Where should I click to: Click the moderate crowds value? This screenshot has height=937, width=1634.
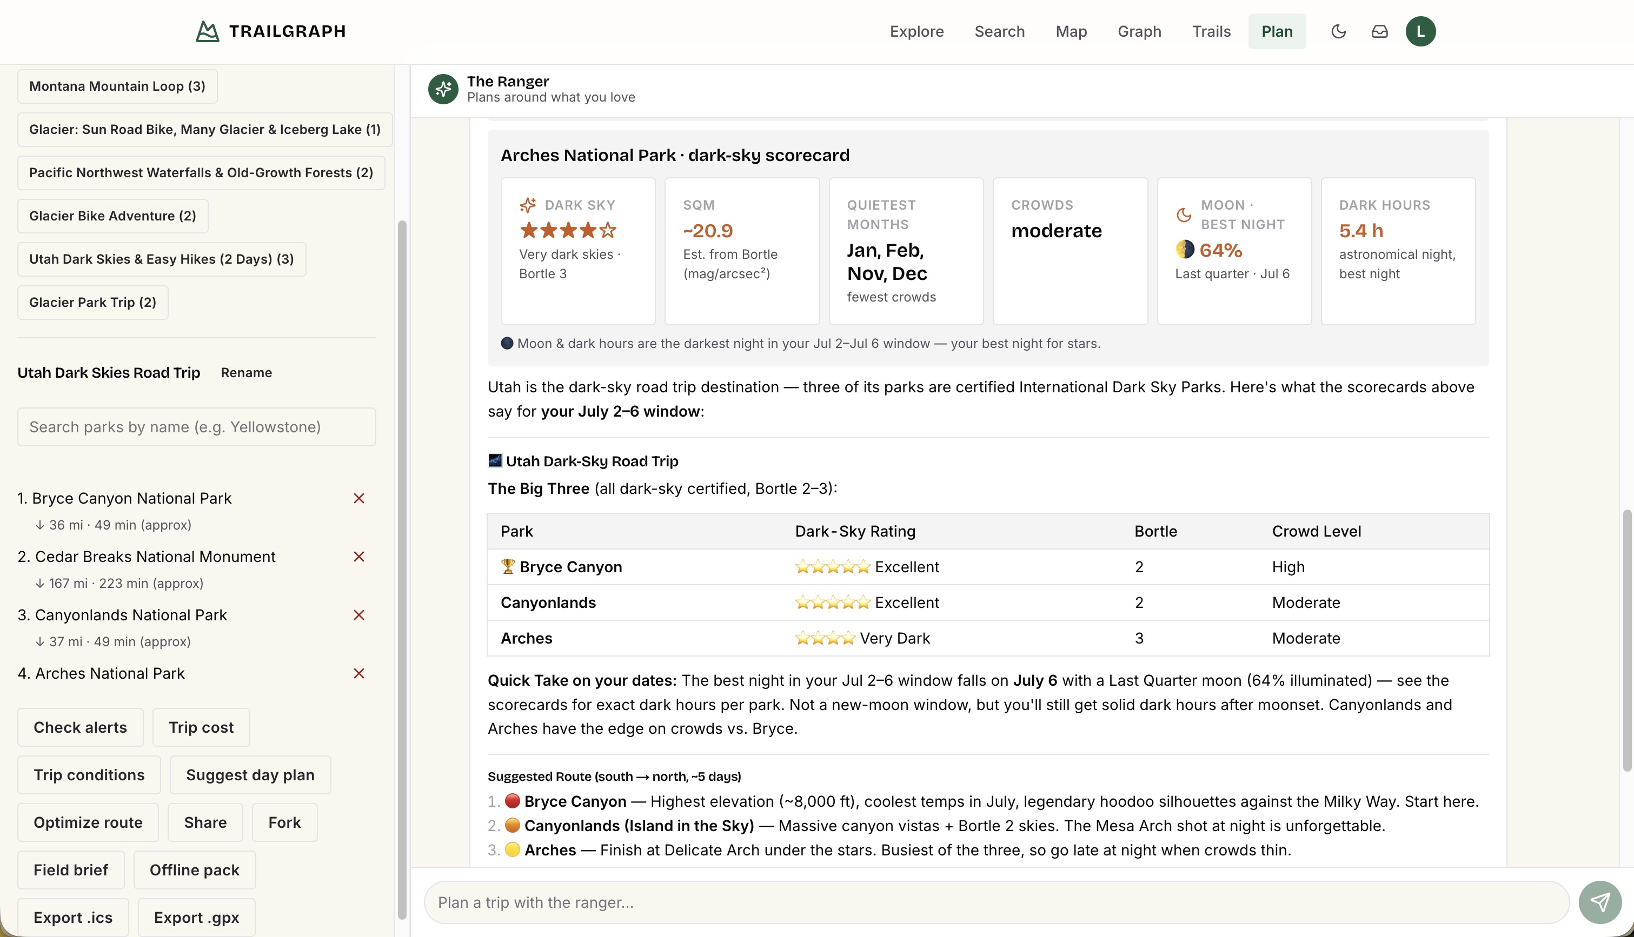1056,230
